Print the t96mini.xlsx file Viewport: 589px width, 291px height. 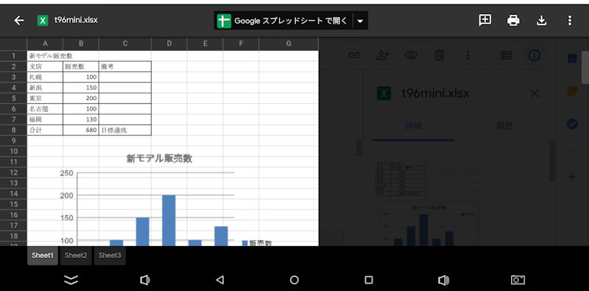pyautogui.click(x=513, y=21)
